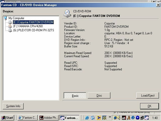Click the Outlook Express Quick Launch icon

pos(93,118)
